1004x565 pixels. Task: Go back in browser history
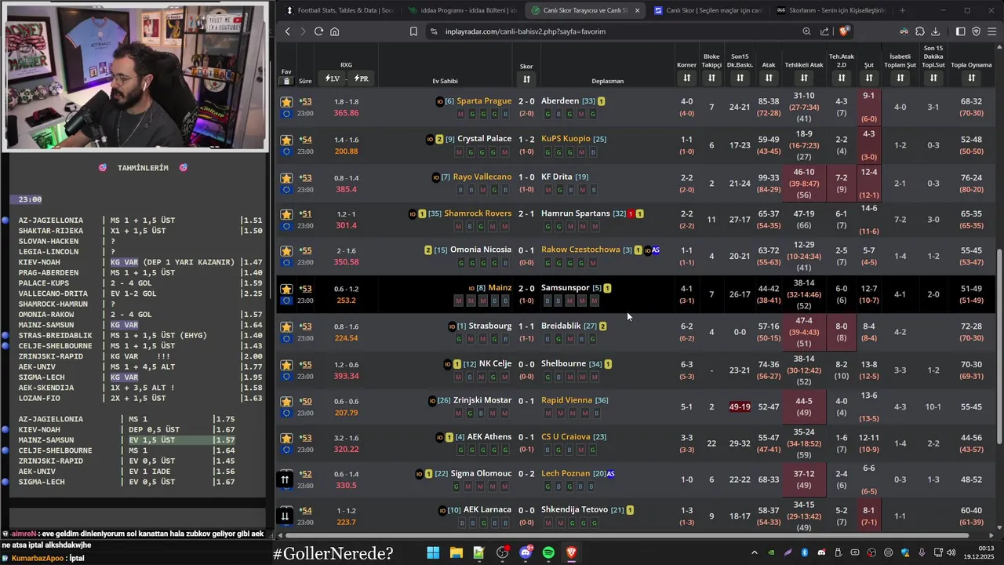tap(287, 31)
